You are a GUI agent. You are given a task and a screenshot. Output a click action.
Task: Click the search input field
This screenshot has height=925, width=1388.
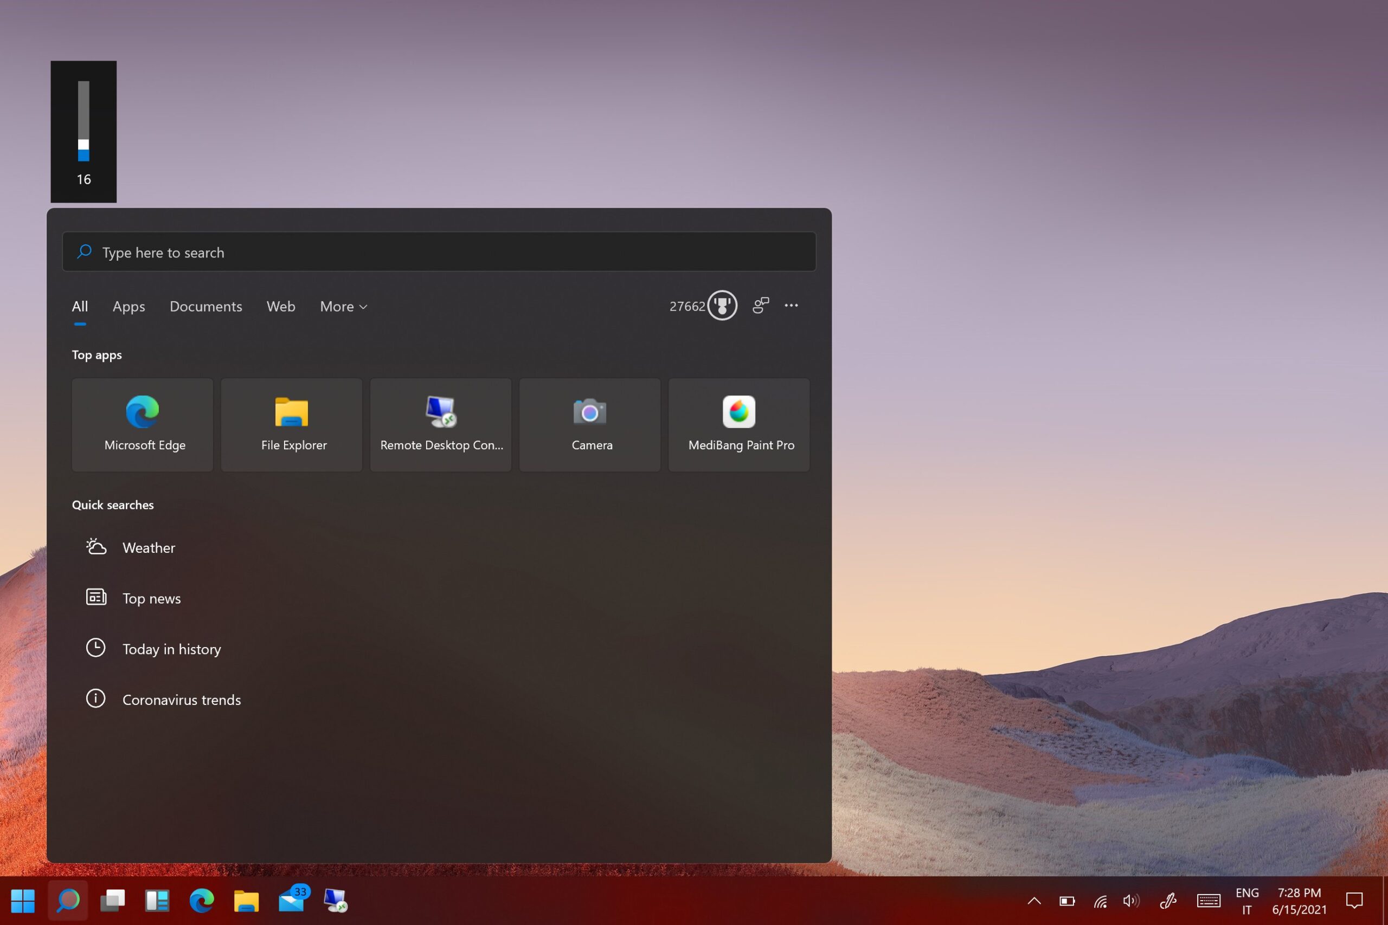441,252
